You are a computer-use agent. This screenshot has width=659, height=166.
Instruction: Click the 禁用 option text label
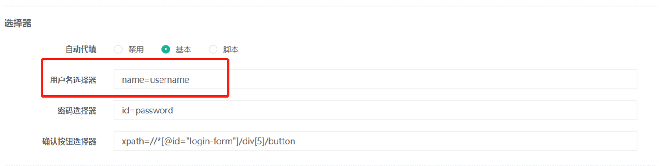[x=136, y=49]
